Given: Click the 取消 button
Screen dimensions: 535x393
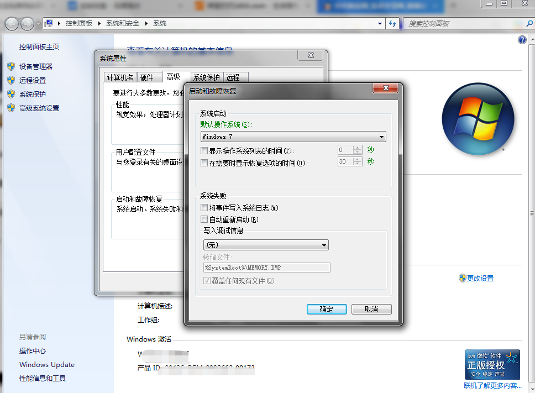Looking at the screenshot, I should [x=371, y=309].
